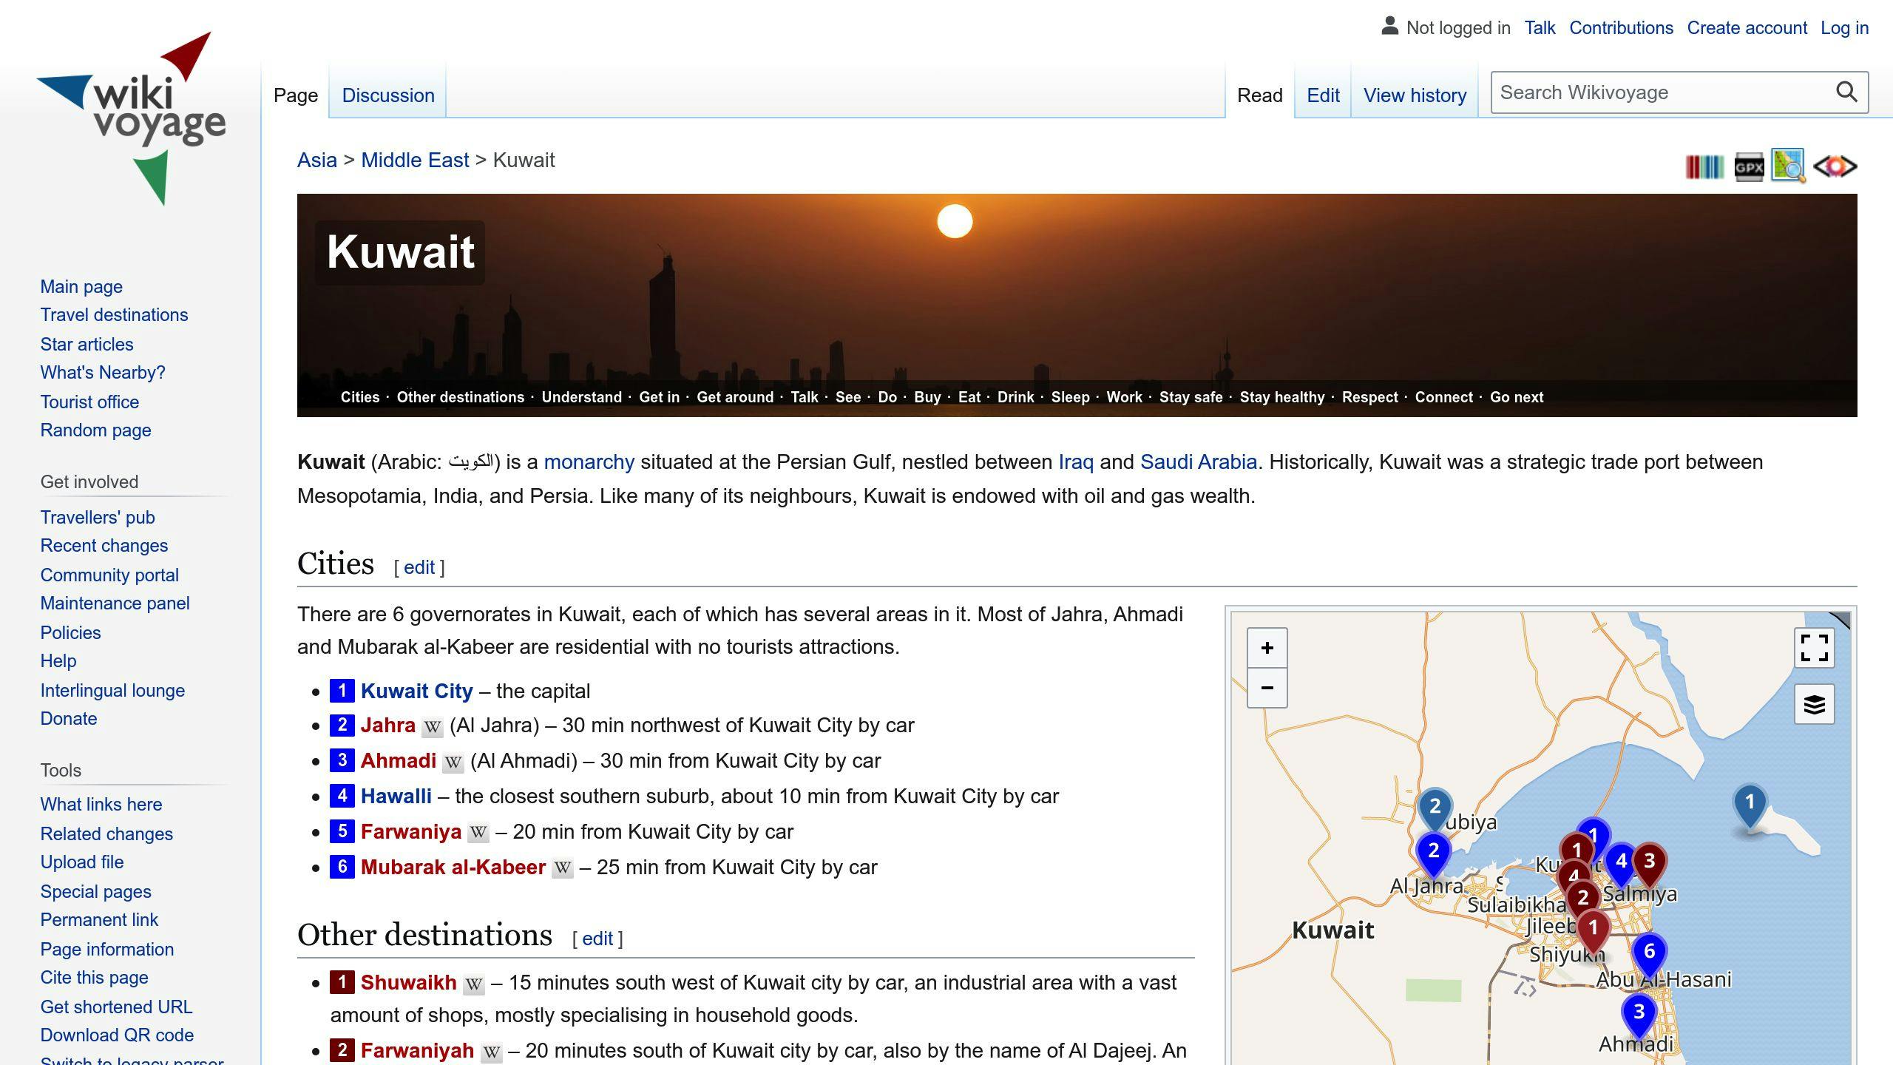Download the GPX file icon
Viewport: 1893px width, 1065px height.
(x=1749, y=166)
